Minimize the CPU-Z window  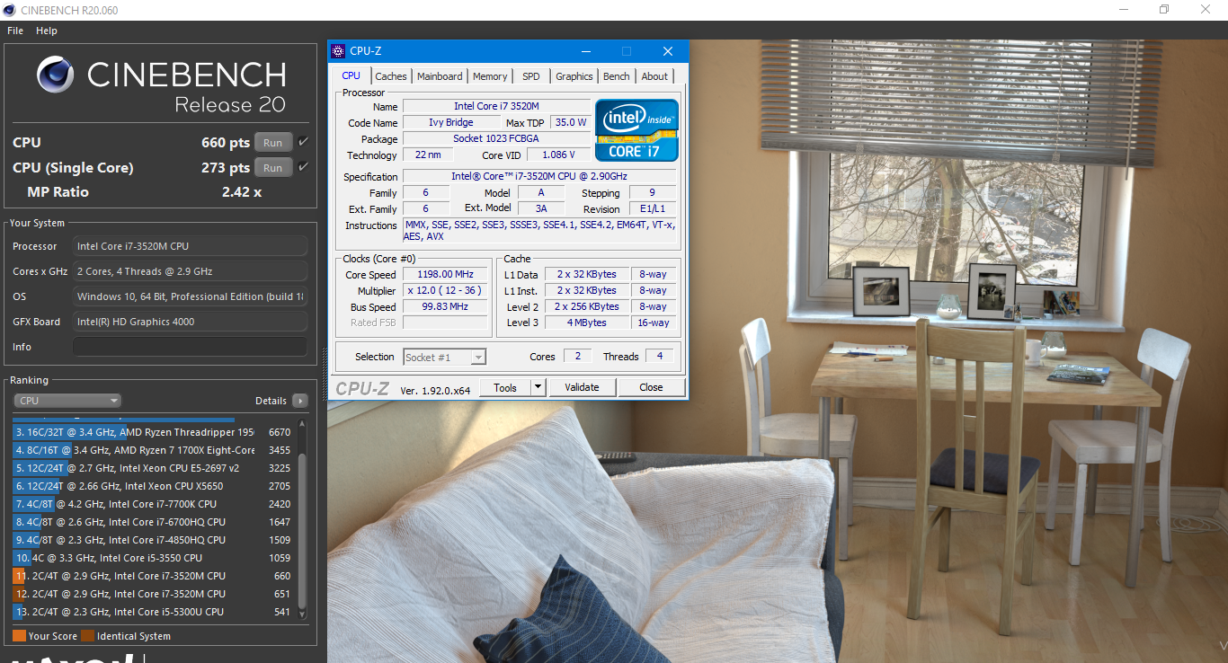(585, 51)
